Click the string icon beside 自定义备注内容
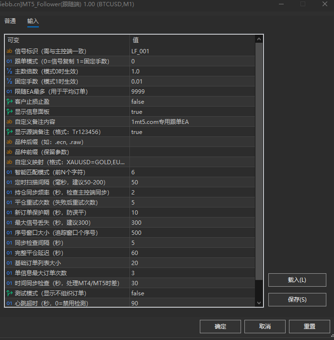 pyautogui.click(x=9, y=122)
